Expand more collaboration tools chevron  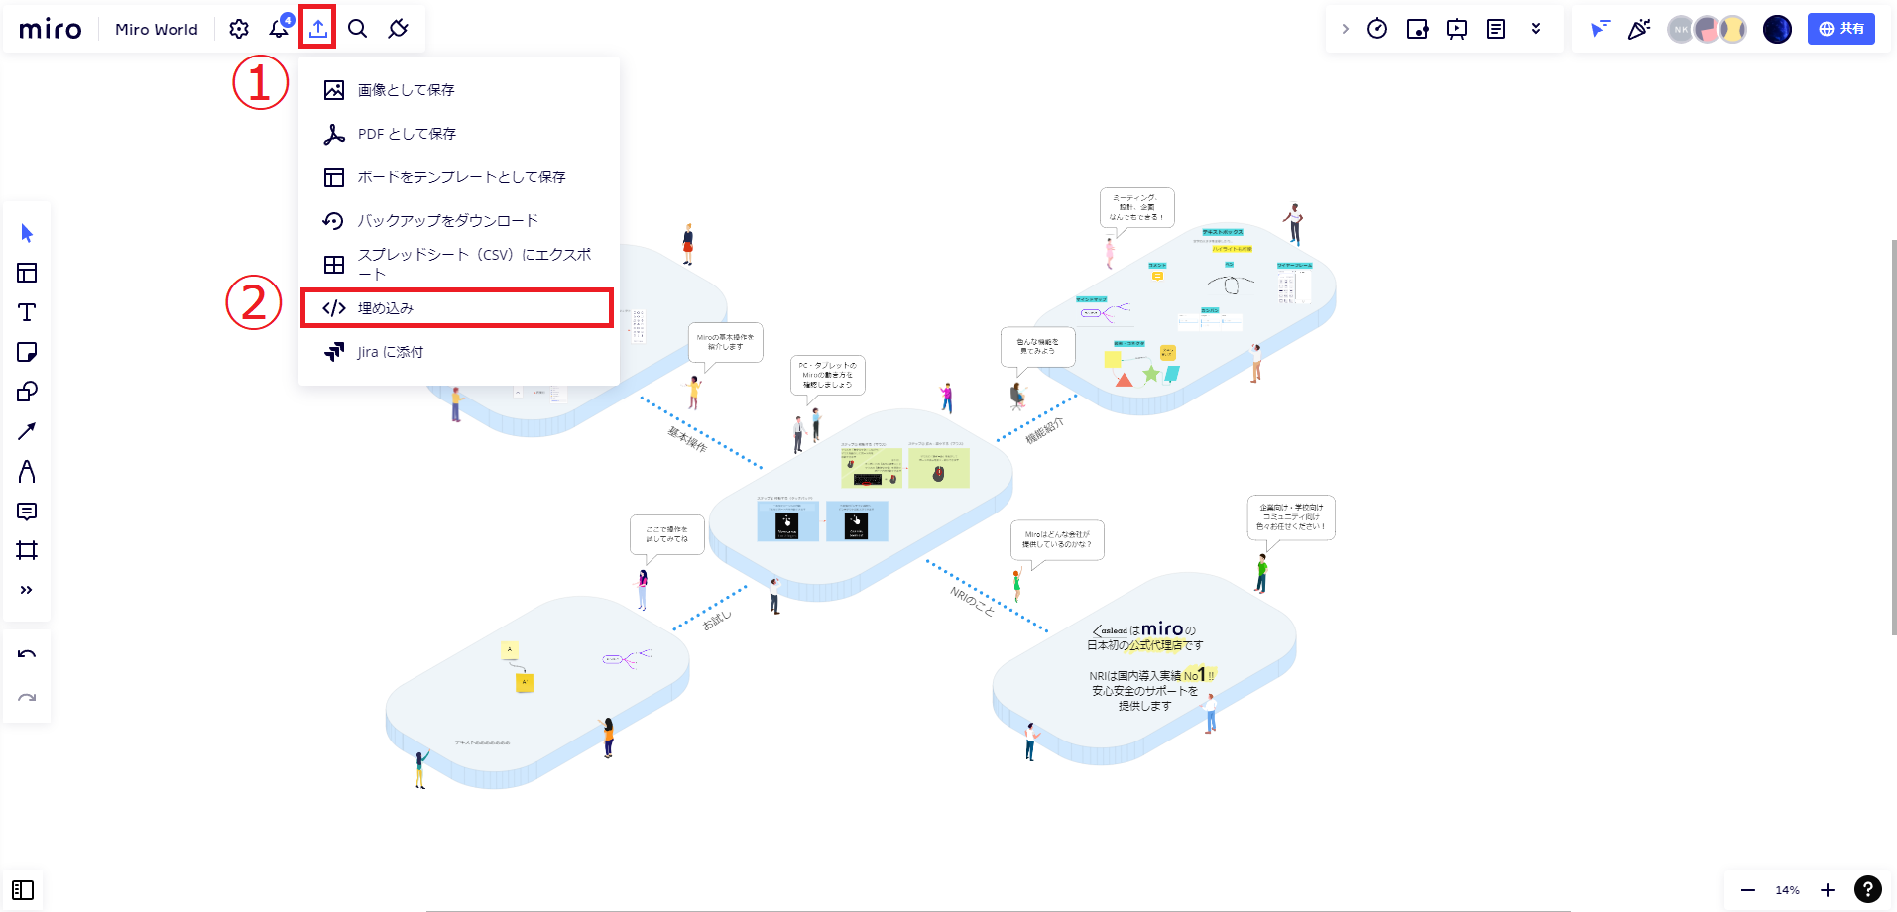[1536, 29]
